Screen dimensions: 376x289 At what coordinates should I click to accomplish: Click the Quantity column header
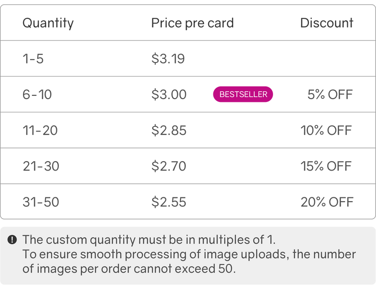click(x=48, y=23)
